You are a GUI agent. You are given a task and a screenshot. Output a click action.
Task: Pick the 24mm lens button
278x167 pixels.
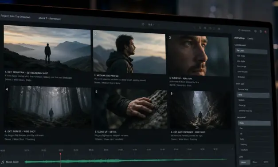[x=244, y=162]
